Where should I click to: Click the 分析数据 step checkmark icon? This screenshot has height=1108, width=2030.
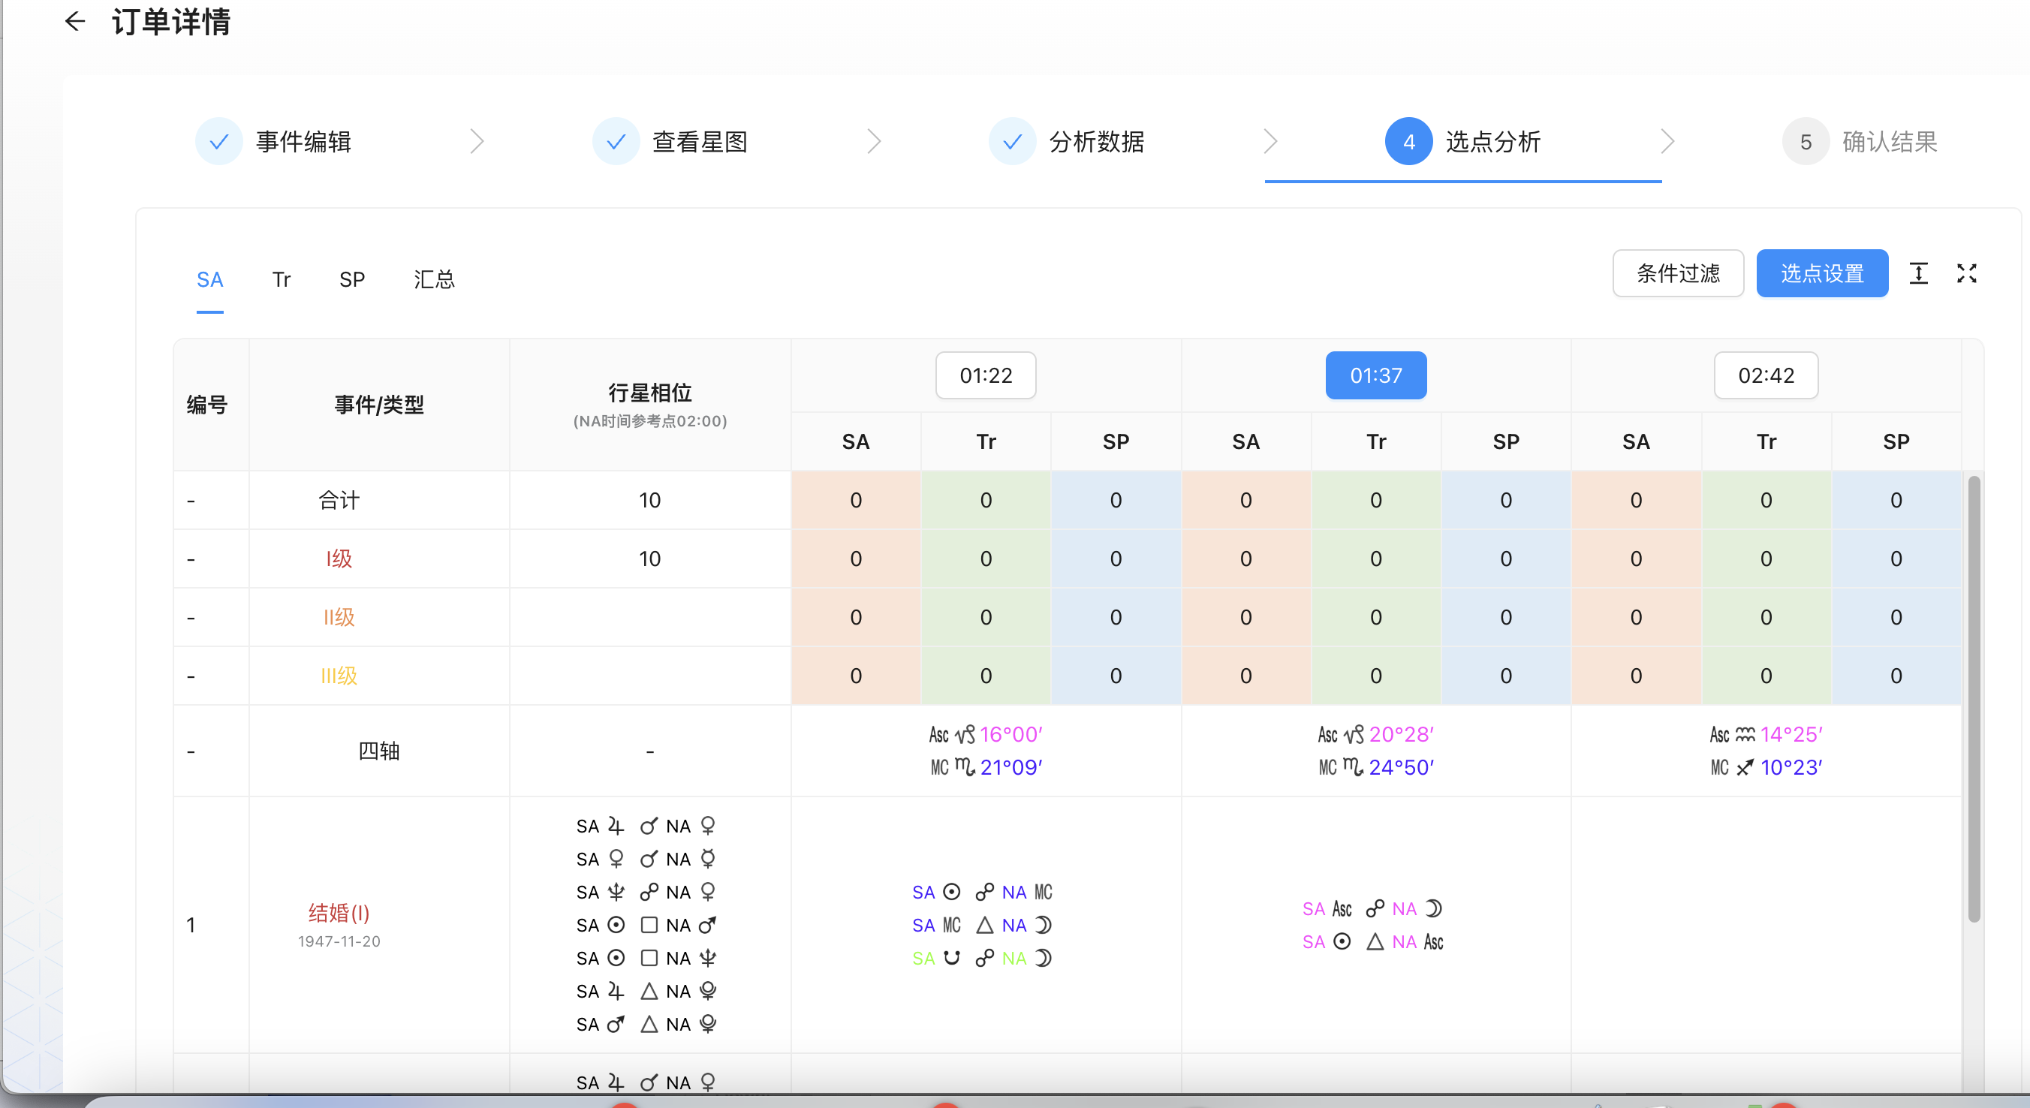coord(1013,142)
